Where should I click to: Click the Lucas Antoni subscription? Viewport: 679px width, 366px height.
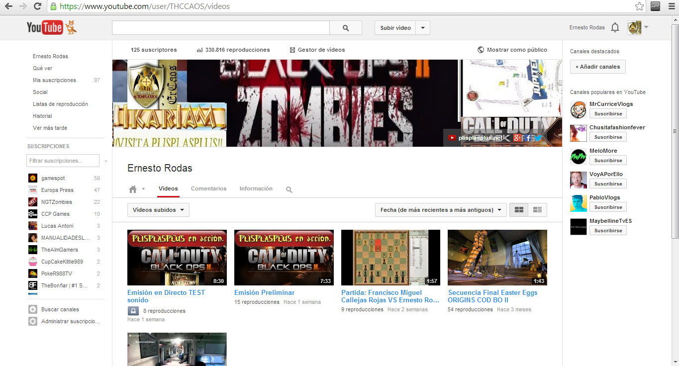coord(64,226)
